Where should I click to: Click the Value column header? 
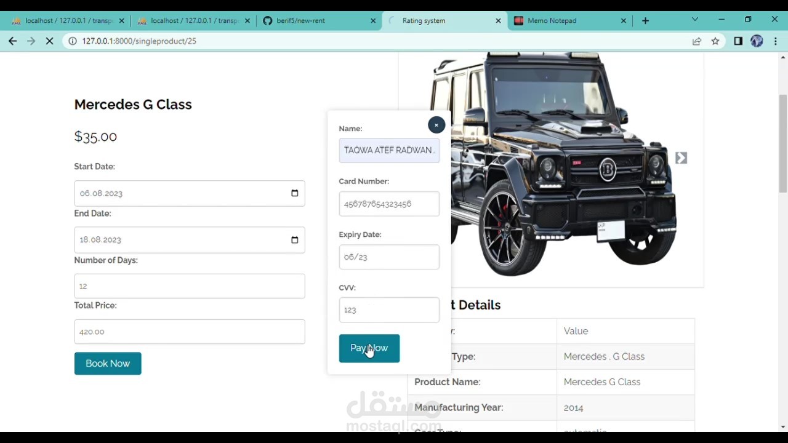click(625, 331)
